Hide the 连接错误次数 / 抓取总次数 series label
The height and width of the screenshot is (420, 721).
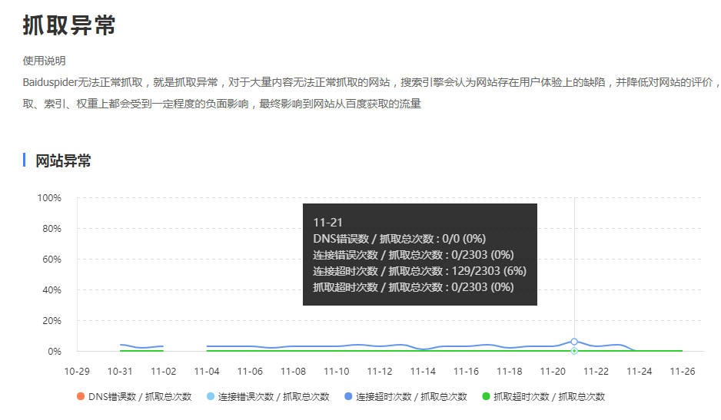[274, 397]
